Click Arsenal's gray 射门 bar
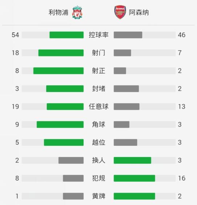Image resolution: width=197 pixels, height=205 pixels. click(x=122, y=53)
